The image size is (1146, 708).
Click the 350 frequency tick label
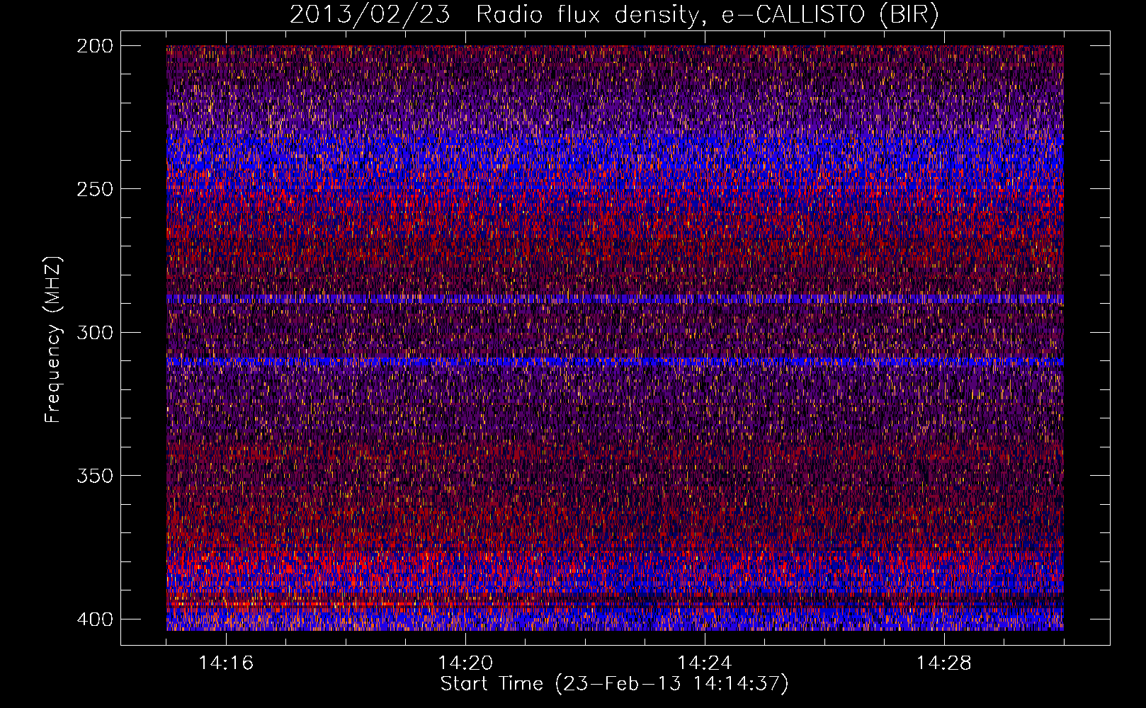pos(94,475)
